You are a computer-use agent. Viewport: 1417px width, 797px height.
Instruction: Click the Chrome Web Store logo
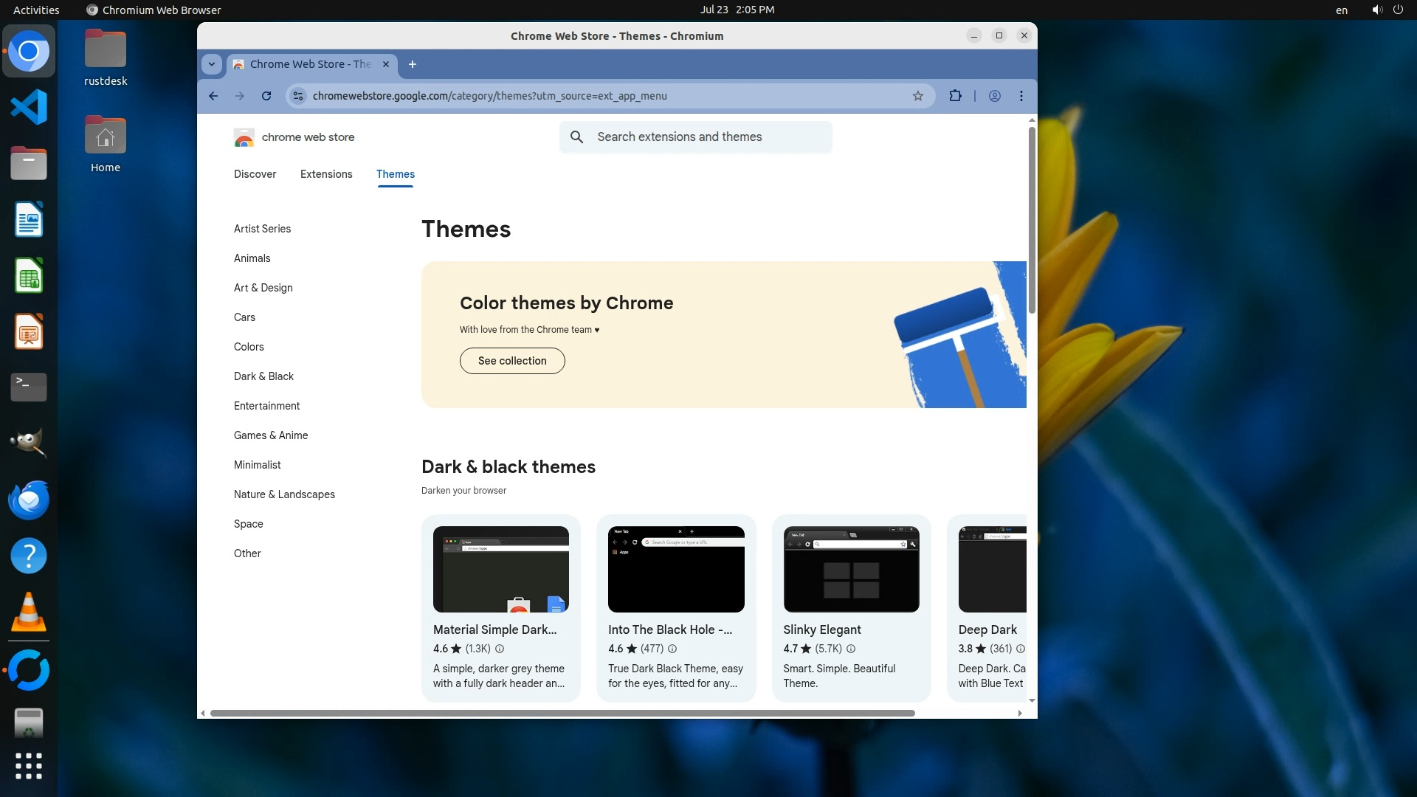tap(244, 137)
